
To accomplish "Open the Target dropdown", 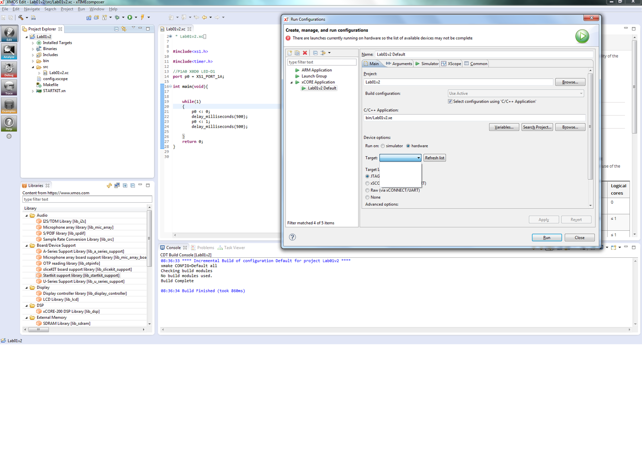I will pyautogui.click(x=400, y=158).
